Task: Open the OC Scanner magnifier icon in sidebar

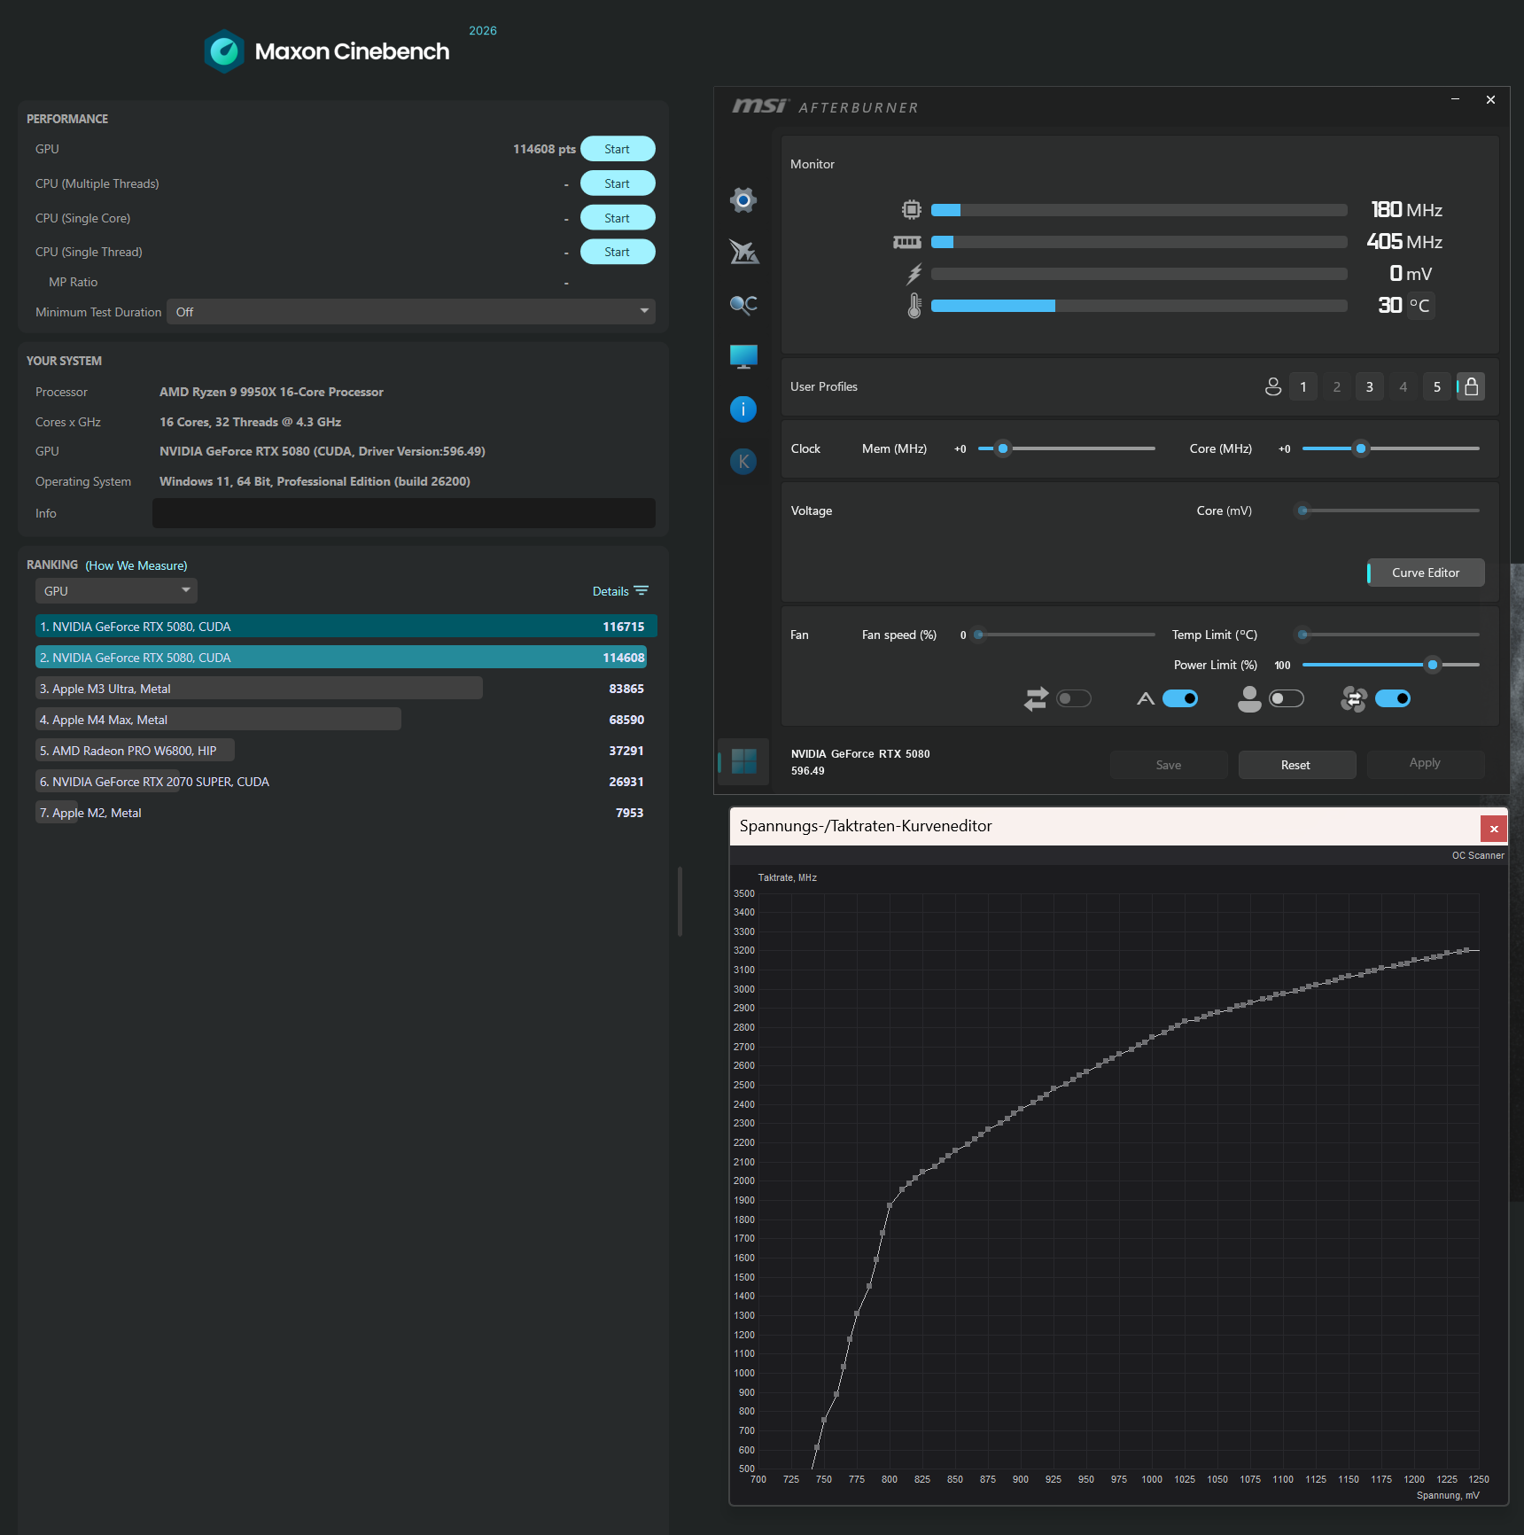Action: (743, 305)
